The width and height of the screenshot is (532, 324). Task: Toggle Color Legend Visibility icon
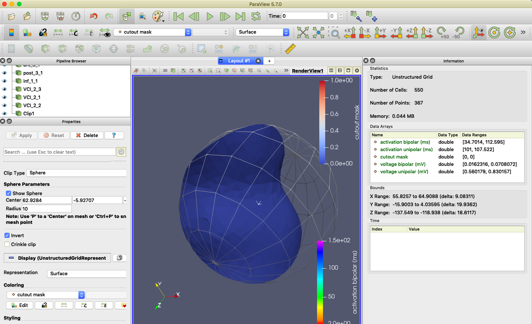point(11,33)
